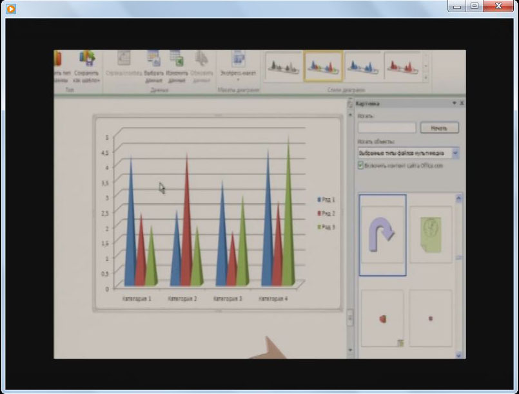Click the 0,5 value on vertical axis

click(104, 274)
